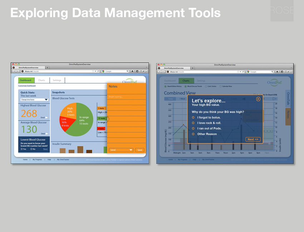
Task: Open 'Change time frame' dropdown
Action: click(x=34, y=100)
